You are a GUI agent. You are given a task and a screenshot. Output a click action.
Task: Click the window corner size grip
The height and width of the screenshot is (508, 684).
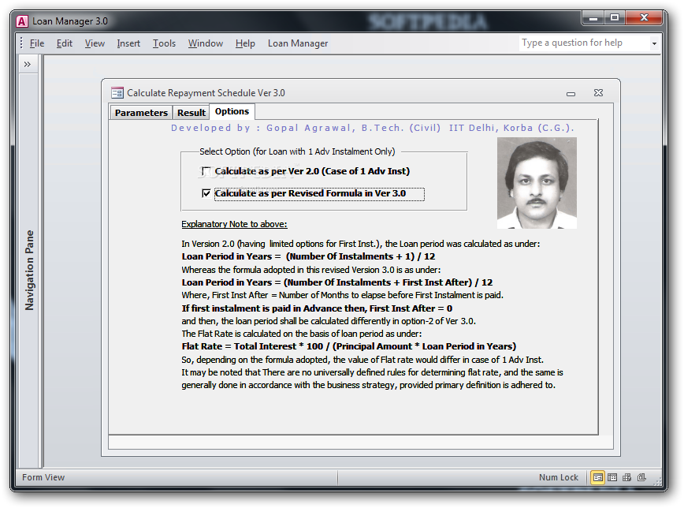point(657,481)
